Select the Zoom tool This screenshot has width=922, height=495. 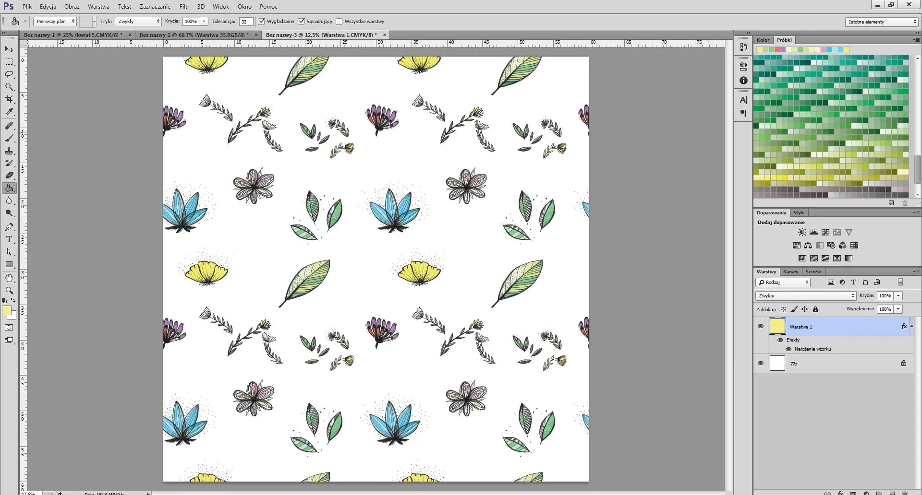coord(9,290)
